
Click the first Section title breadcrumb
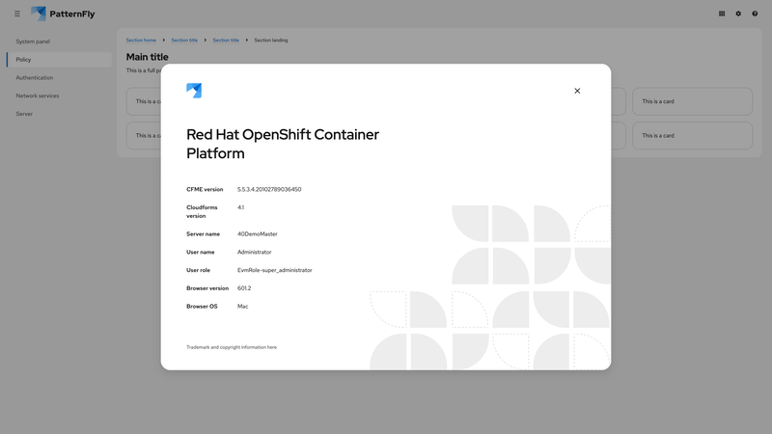click(184, 41)
